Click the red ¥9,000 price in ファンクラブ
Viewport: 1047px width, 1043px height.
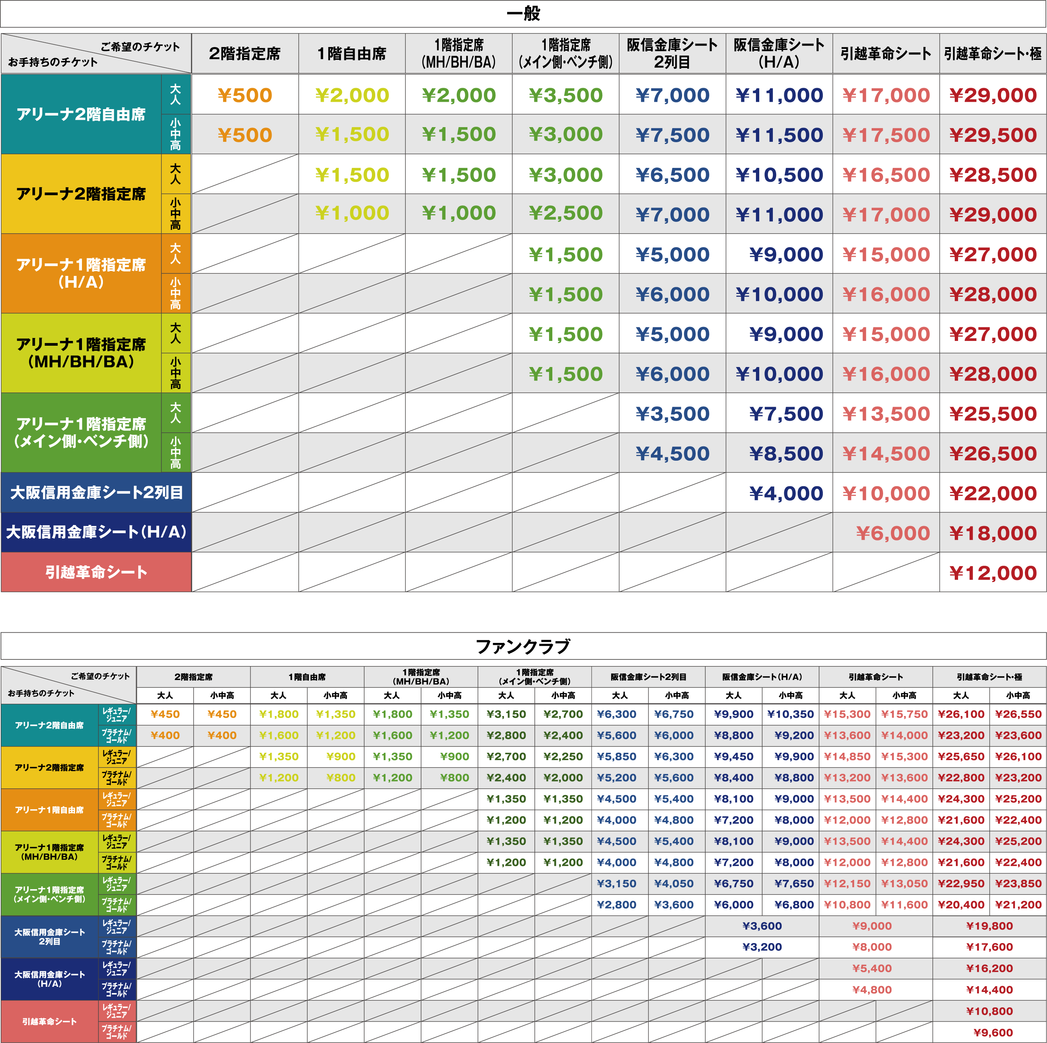[x=872, y=926]
